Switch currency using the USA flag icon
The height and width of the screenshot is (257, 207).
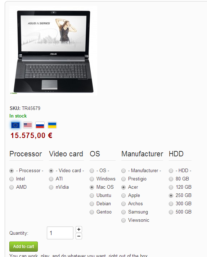[28, 125]
